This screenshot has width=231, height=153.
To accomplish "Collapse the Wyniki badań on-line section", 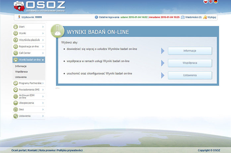I will (x=43, y=60).
